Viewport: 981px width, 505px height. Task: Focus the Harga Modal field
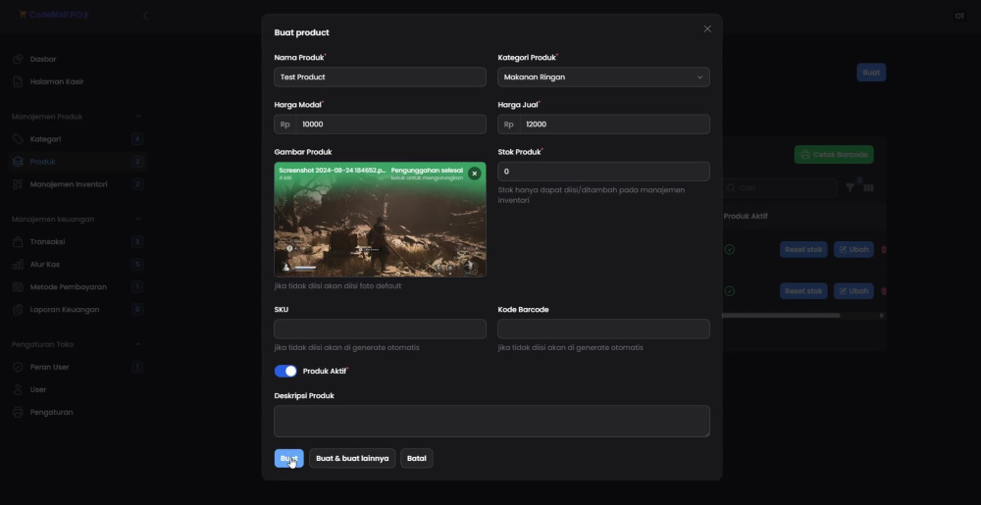(x=391, y=124)
